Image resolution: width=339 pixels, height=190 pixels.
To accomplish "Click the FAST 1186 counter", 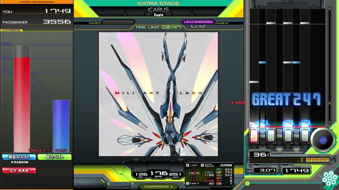I will [209, 174].
